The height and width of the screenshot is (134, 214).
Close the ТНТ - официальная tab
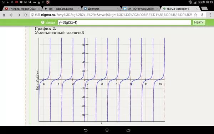click(x=78, y=9)
